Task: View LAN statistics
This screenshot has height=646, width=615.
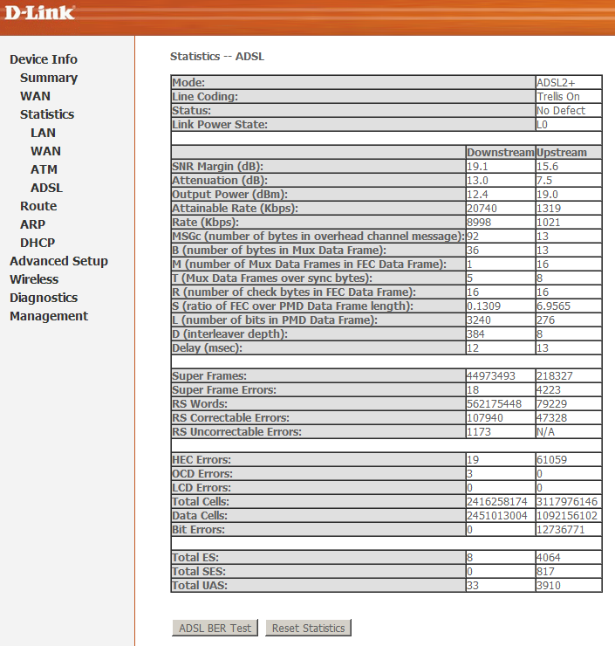Action: tap(44, 133)
